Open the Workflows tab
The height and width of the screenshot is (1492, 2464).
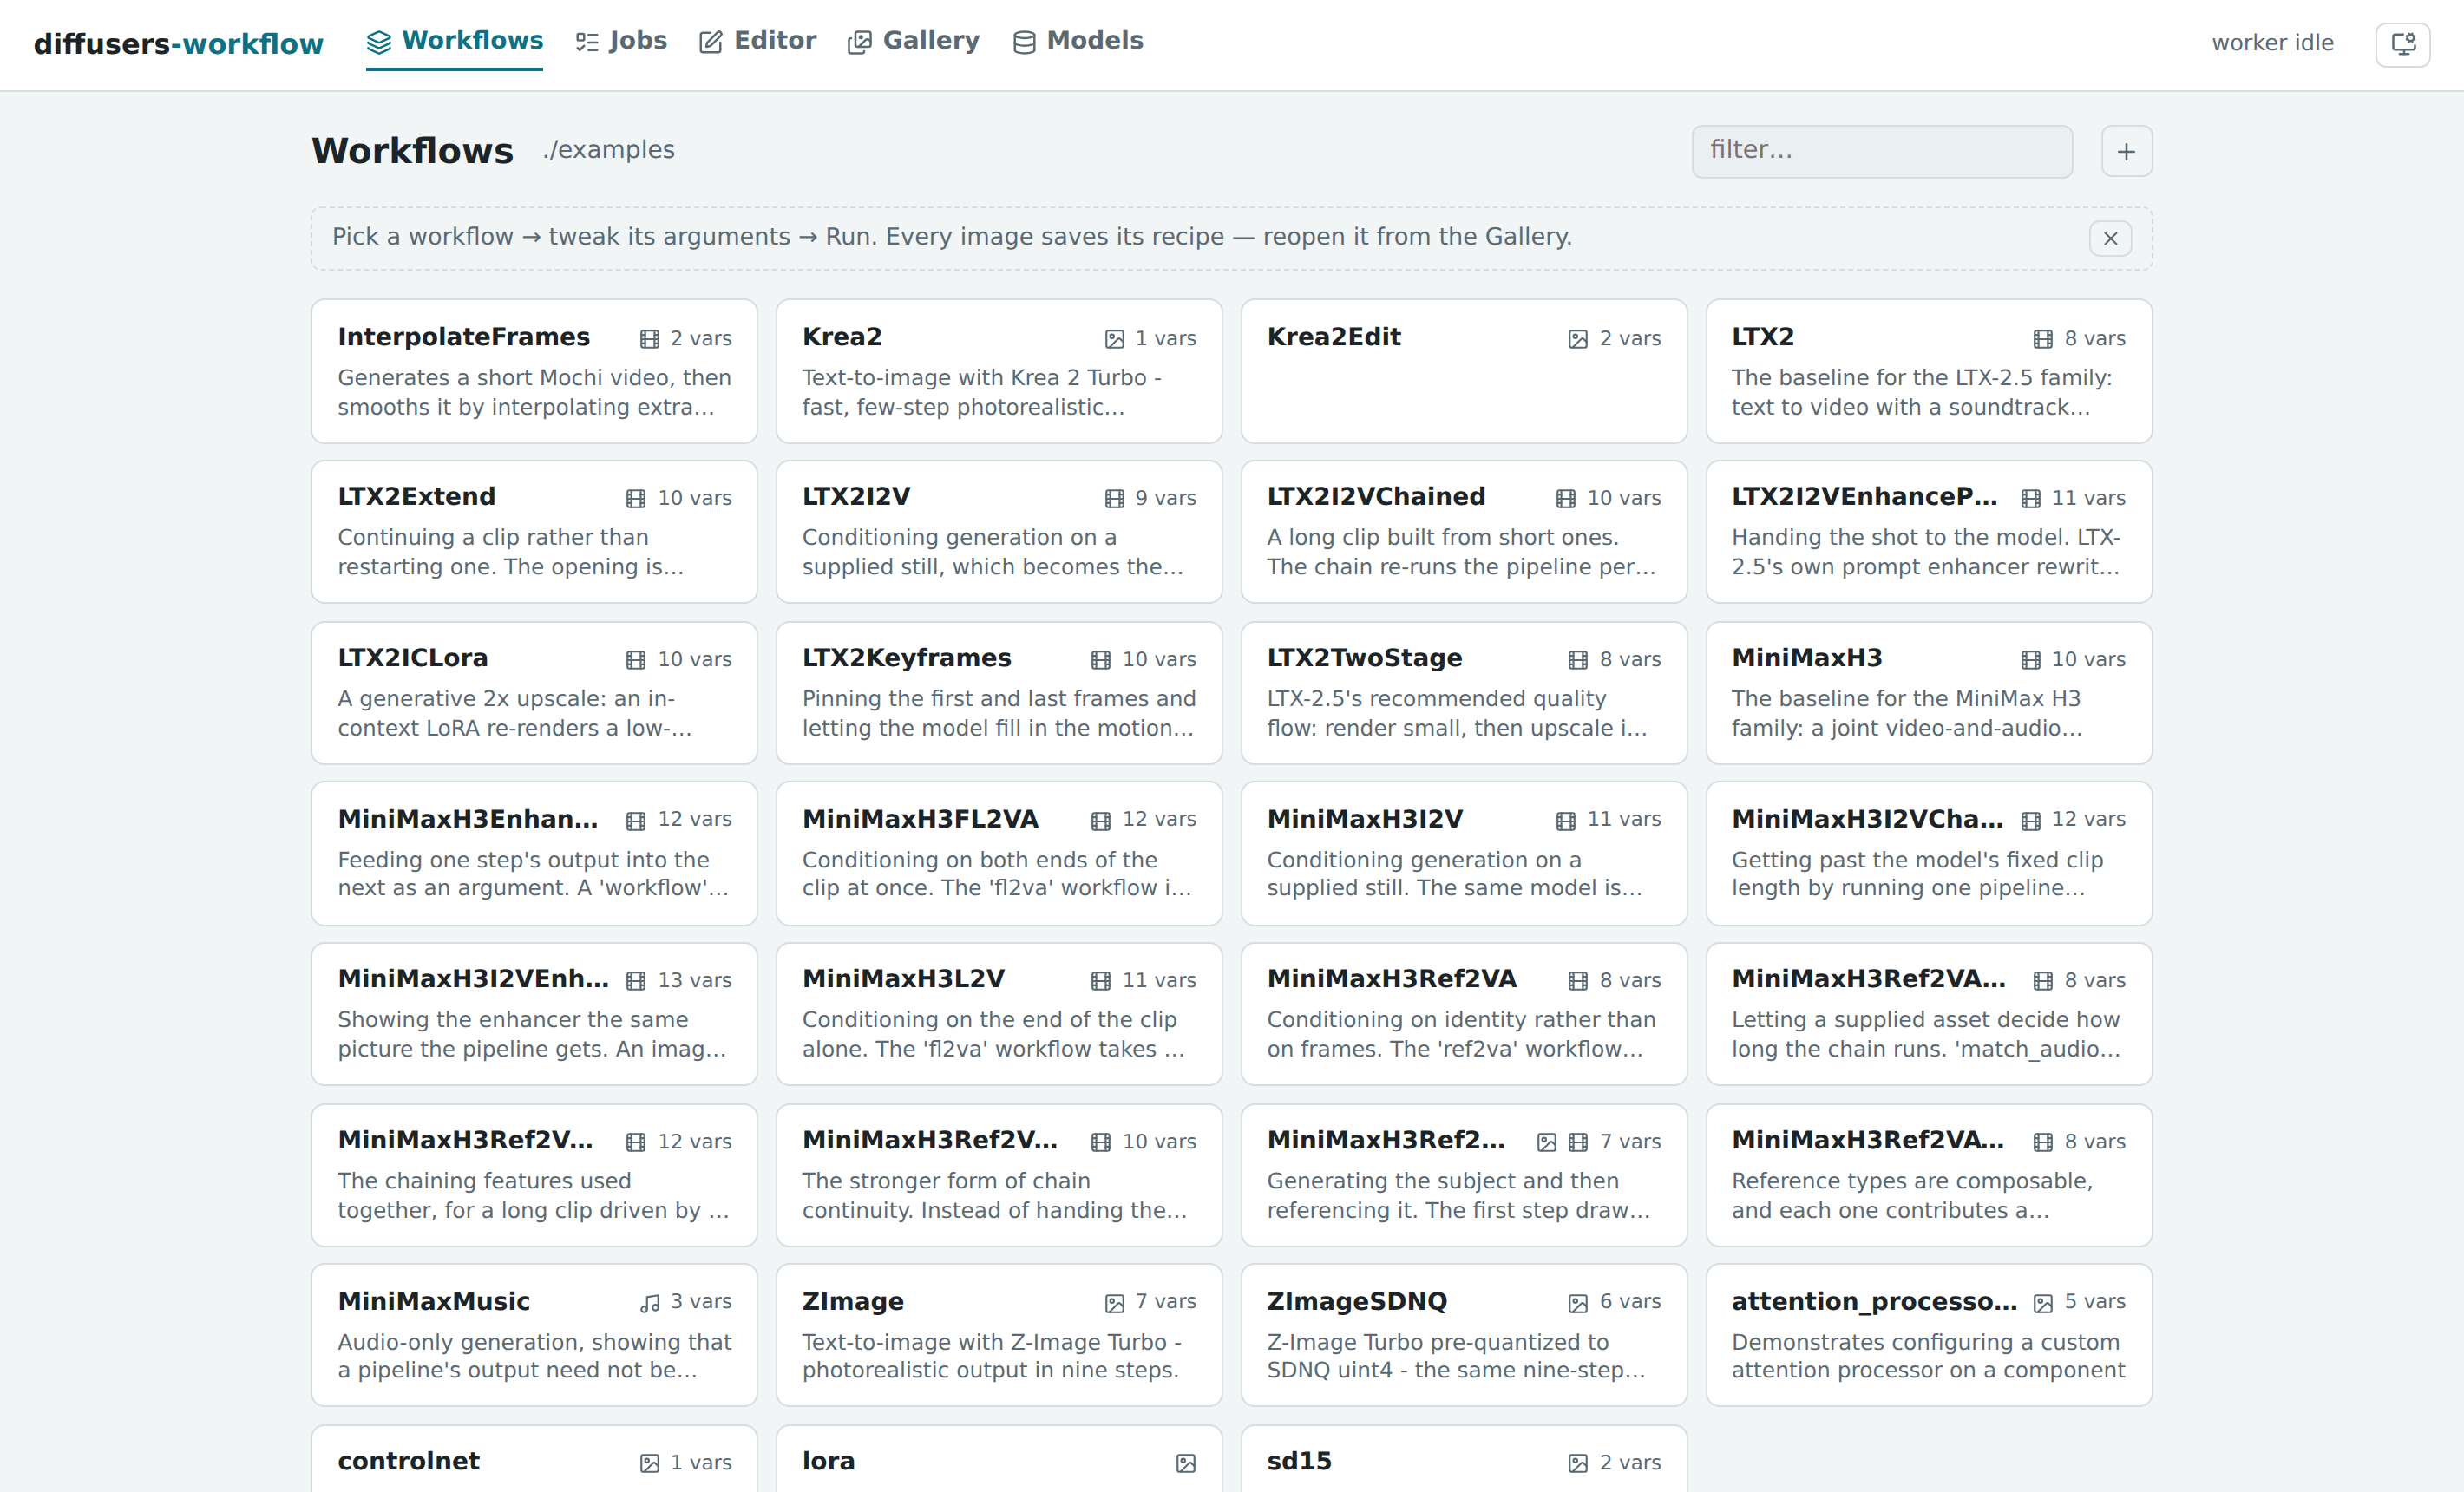click(454, 41)
